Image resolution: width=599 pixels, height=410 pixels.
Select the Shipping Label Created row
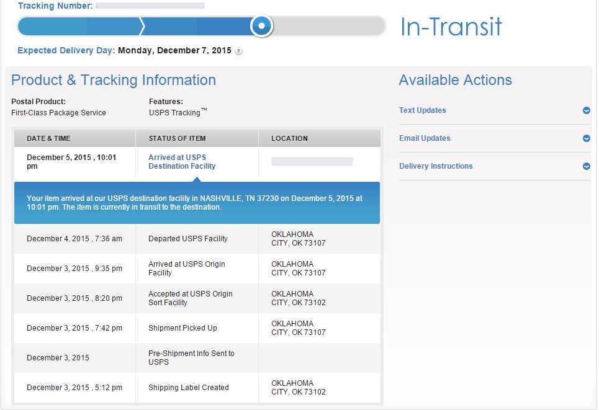point(197,388)
